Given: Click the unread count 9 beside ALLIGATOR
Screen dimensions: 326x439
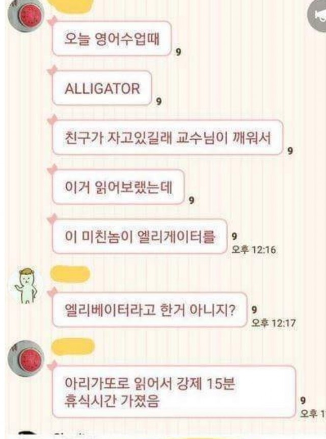Looking at the screenshot, I should coord(158,102).
